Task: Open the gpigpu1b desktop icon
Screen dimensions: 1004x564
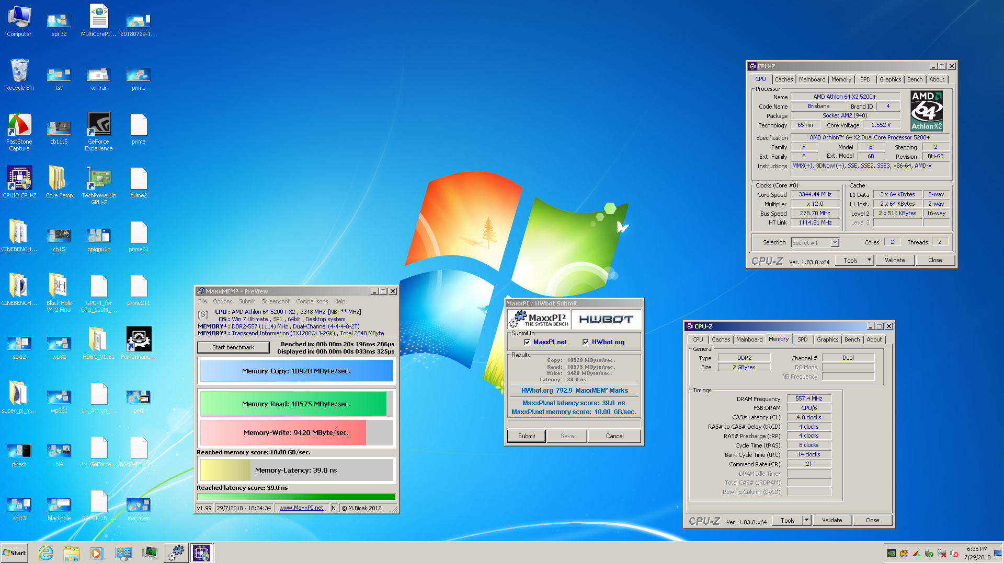Action: pos(99,240)
